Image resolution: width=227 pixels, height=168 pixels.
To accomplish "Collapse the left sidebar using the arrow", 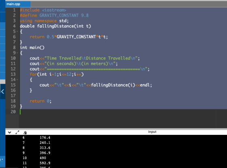I will click(2, 91).
